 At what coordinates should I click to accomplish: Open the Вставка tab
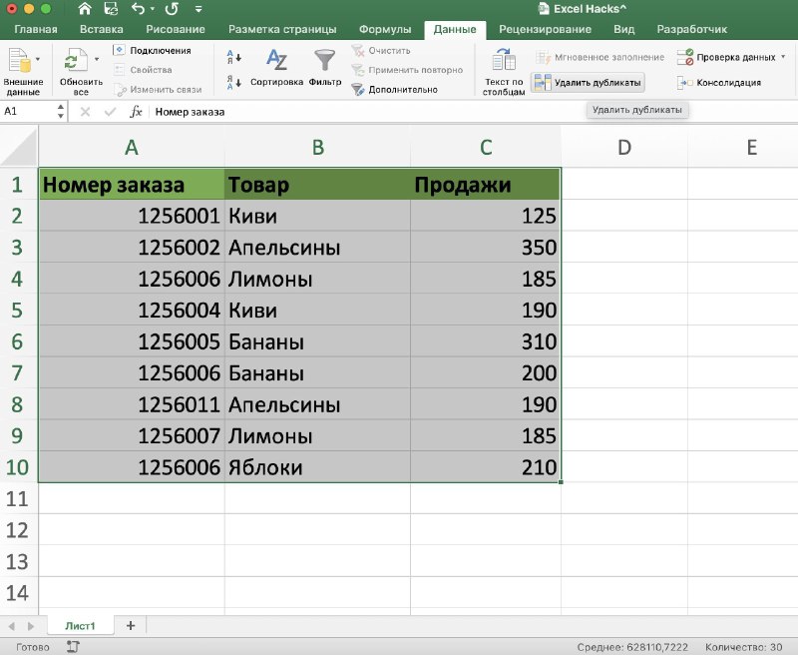coord(102,29)
